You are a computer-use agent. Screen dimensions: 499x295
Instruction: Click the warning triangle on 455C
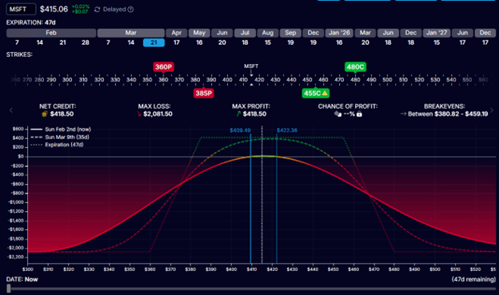point(325,94)
